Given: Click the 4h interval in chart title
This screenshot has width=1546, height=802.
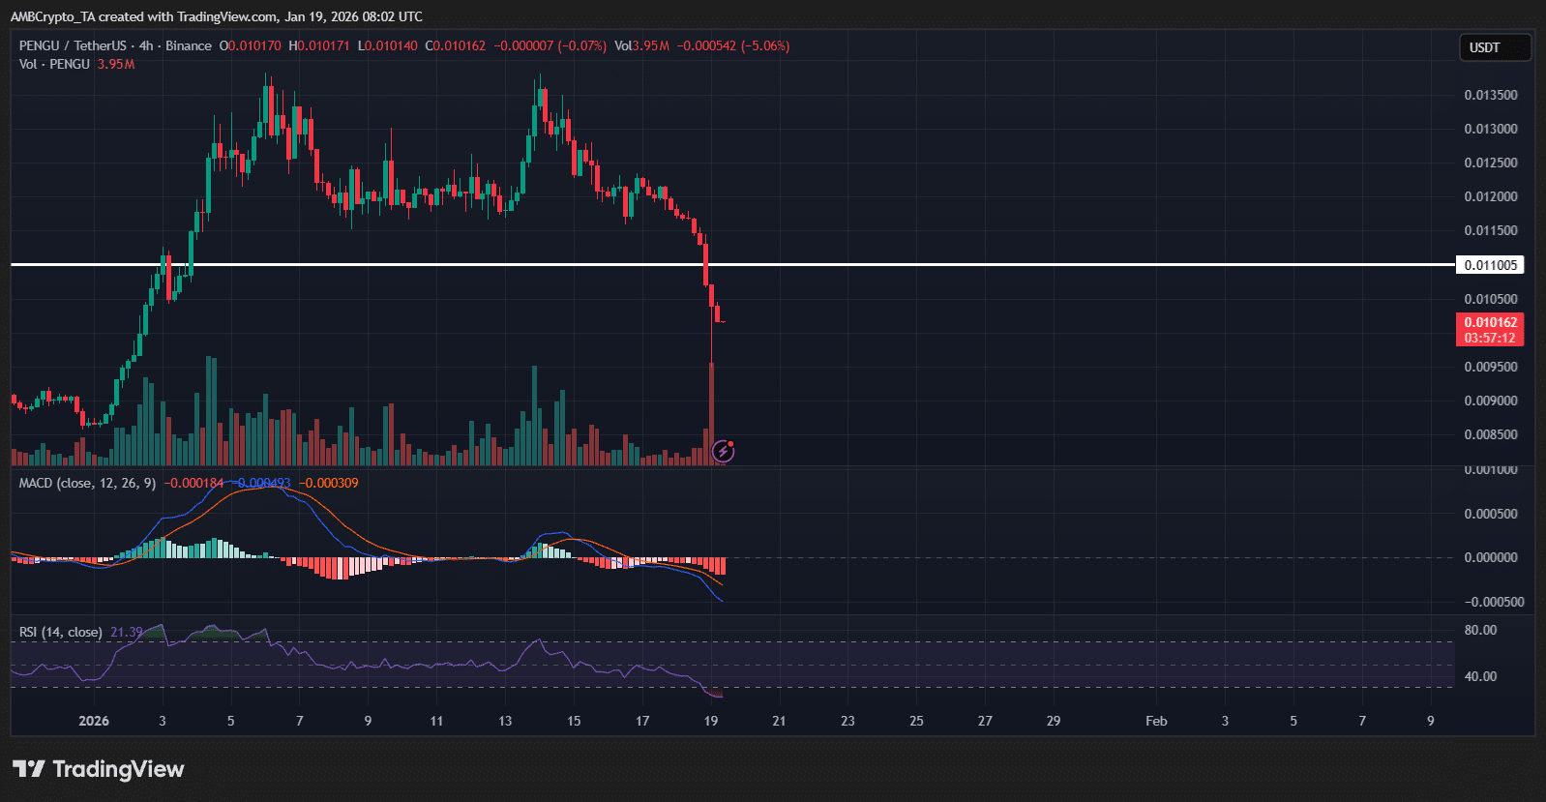Looking at the screenshot, I should tap(146, 45).
